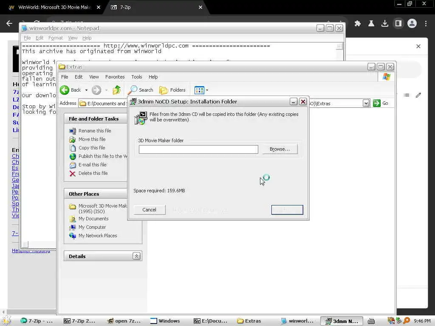Close the browser side panel with X
This screenshot has width=435, height=326.
(418, 46)
